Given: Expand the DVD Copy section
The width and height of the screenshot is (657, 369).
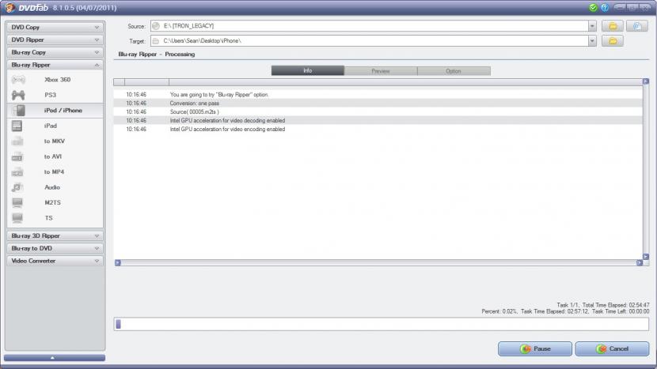Looking at the screenshot, I should pos(55,27).
